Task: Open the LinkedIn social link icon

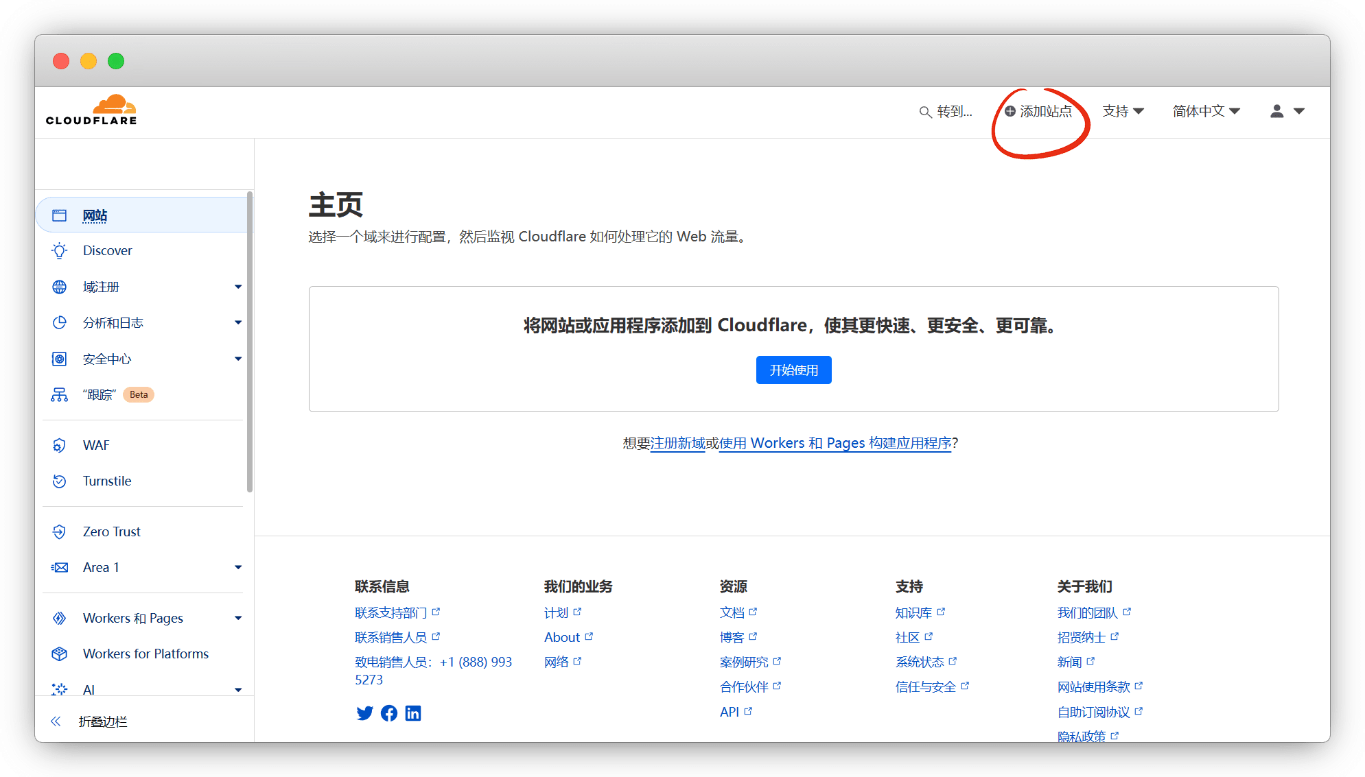Action: (413, 713)
